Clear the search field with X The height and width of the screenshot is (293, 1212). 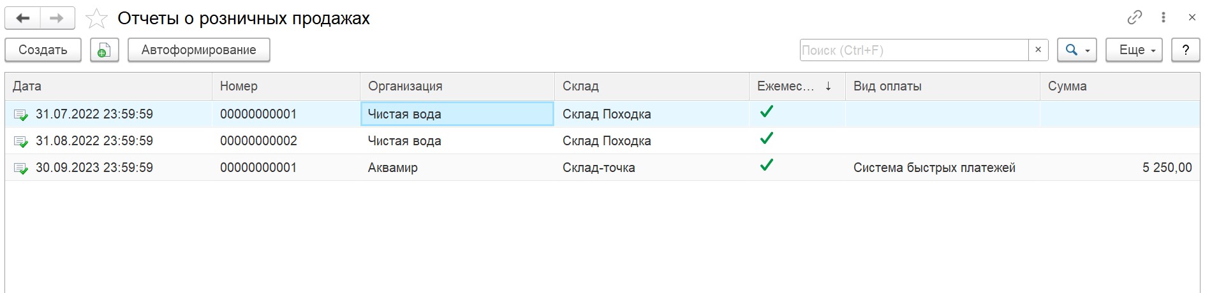coord(1038,50)
